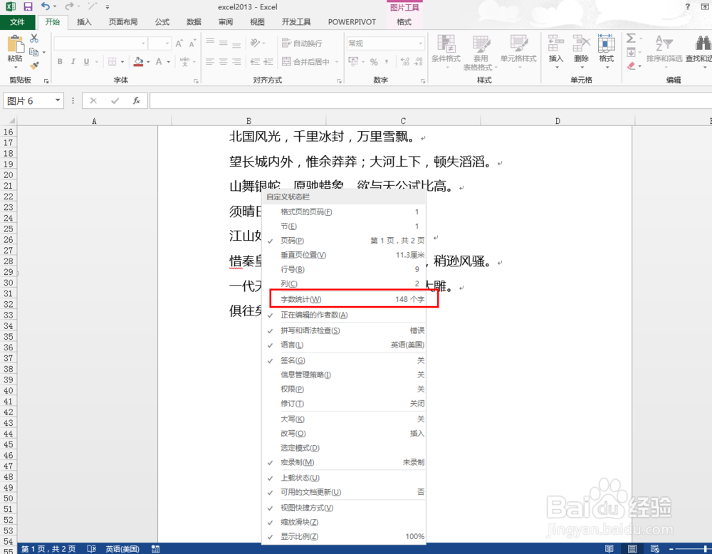Click in the formula bar input
The image size is (712, 554).
tap(431, 100)
